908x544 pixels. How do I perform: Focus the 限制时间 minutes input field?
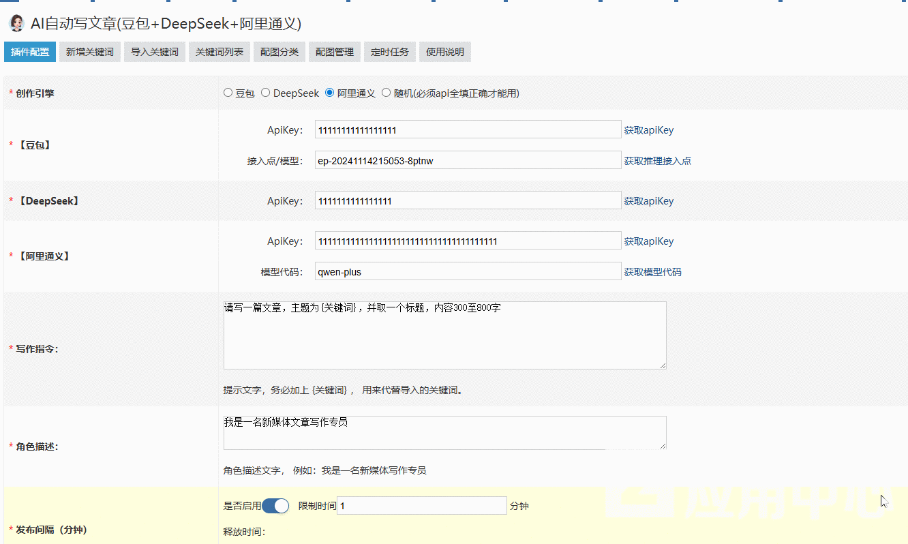422,506
